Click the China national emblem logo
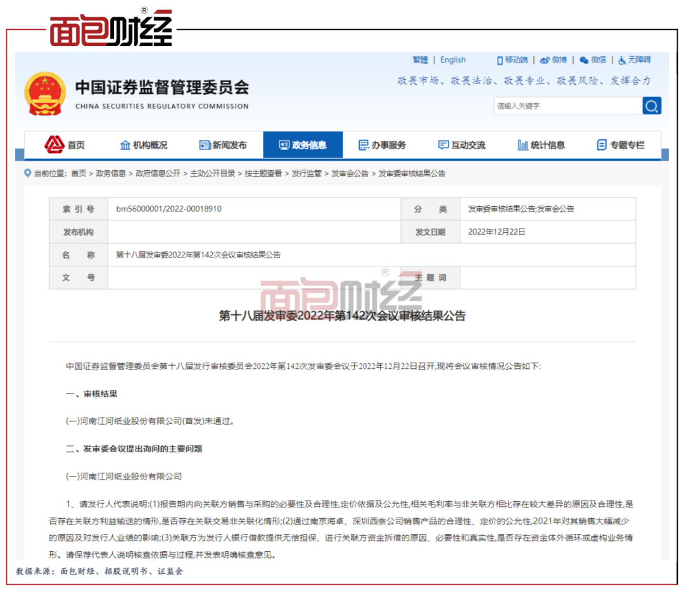The height and width of the screenshot is (591, 684). [x=44, y=94]
